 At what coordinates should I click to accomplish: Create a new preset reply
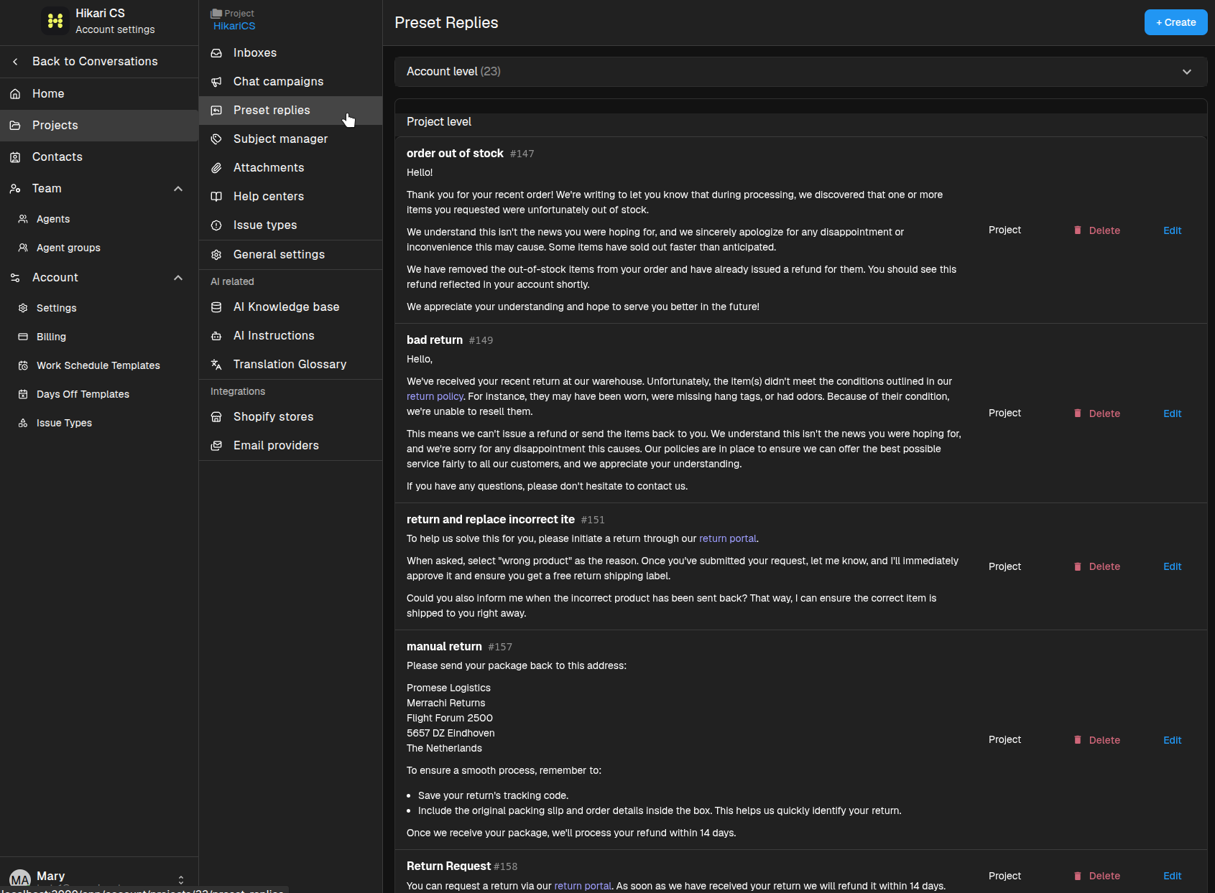point(1175,22)
